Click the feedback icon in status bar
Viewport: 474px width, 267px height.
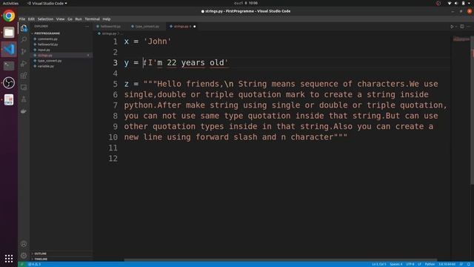[x=461, y=264]
